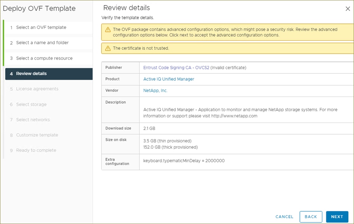Go to step 1 Select an OVF template
Viewport: 354px width, 224px height.
[49, 28]
